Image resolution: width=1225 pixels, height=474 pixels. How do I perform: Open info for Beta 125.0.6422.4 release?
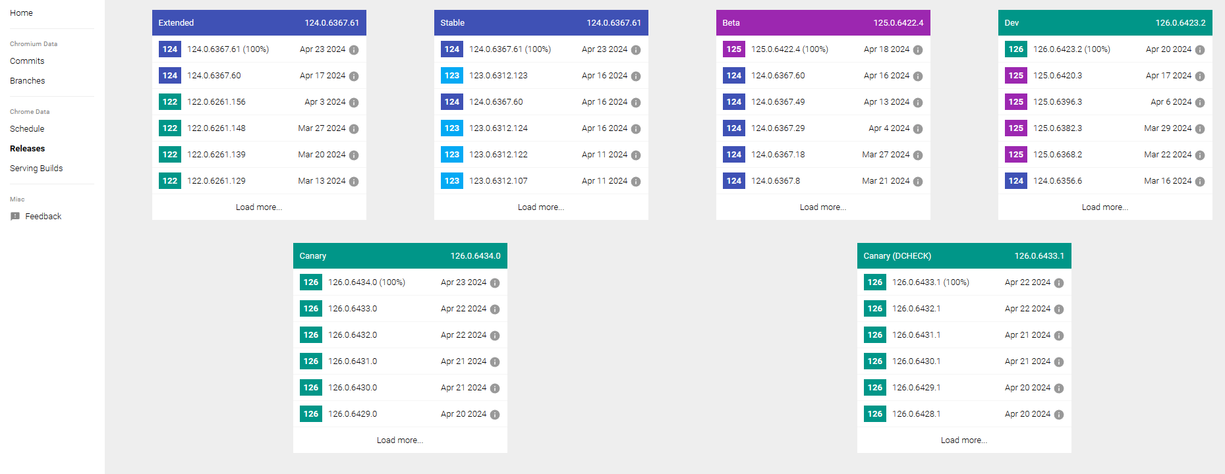[x=918, y=50]
